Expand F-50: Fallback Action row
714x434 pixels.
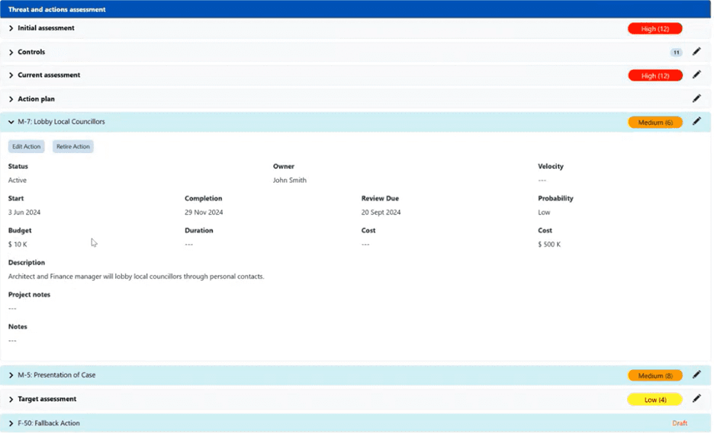11,423
